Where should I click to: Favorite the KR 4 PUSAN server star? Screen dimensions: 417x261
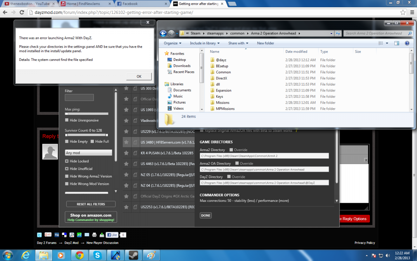click(x=126, y=153)
